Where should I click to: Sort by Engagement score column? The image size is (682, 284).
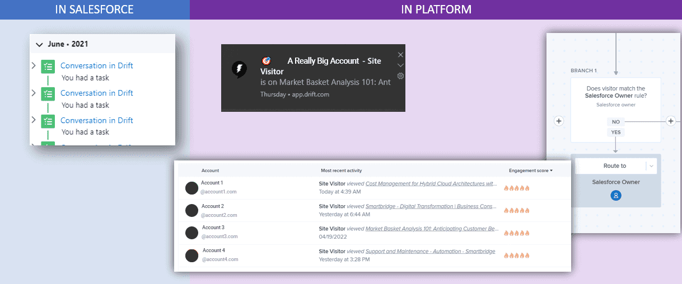530,171
